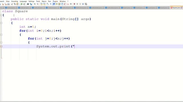Start macro recording with red record icon
183x102 pixels.
pos(74,4)
